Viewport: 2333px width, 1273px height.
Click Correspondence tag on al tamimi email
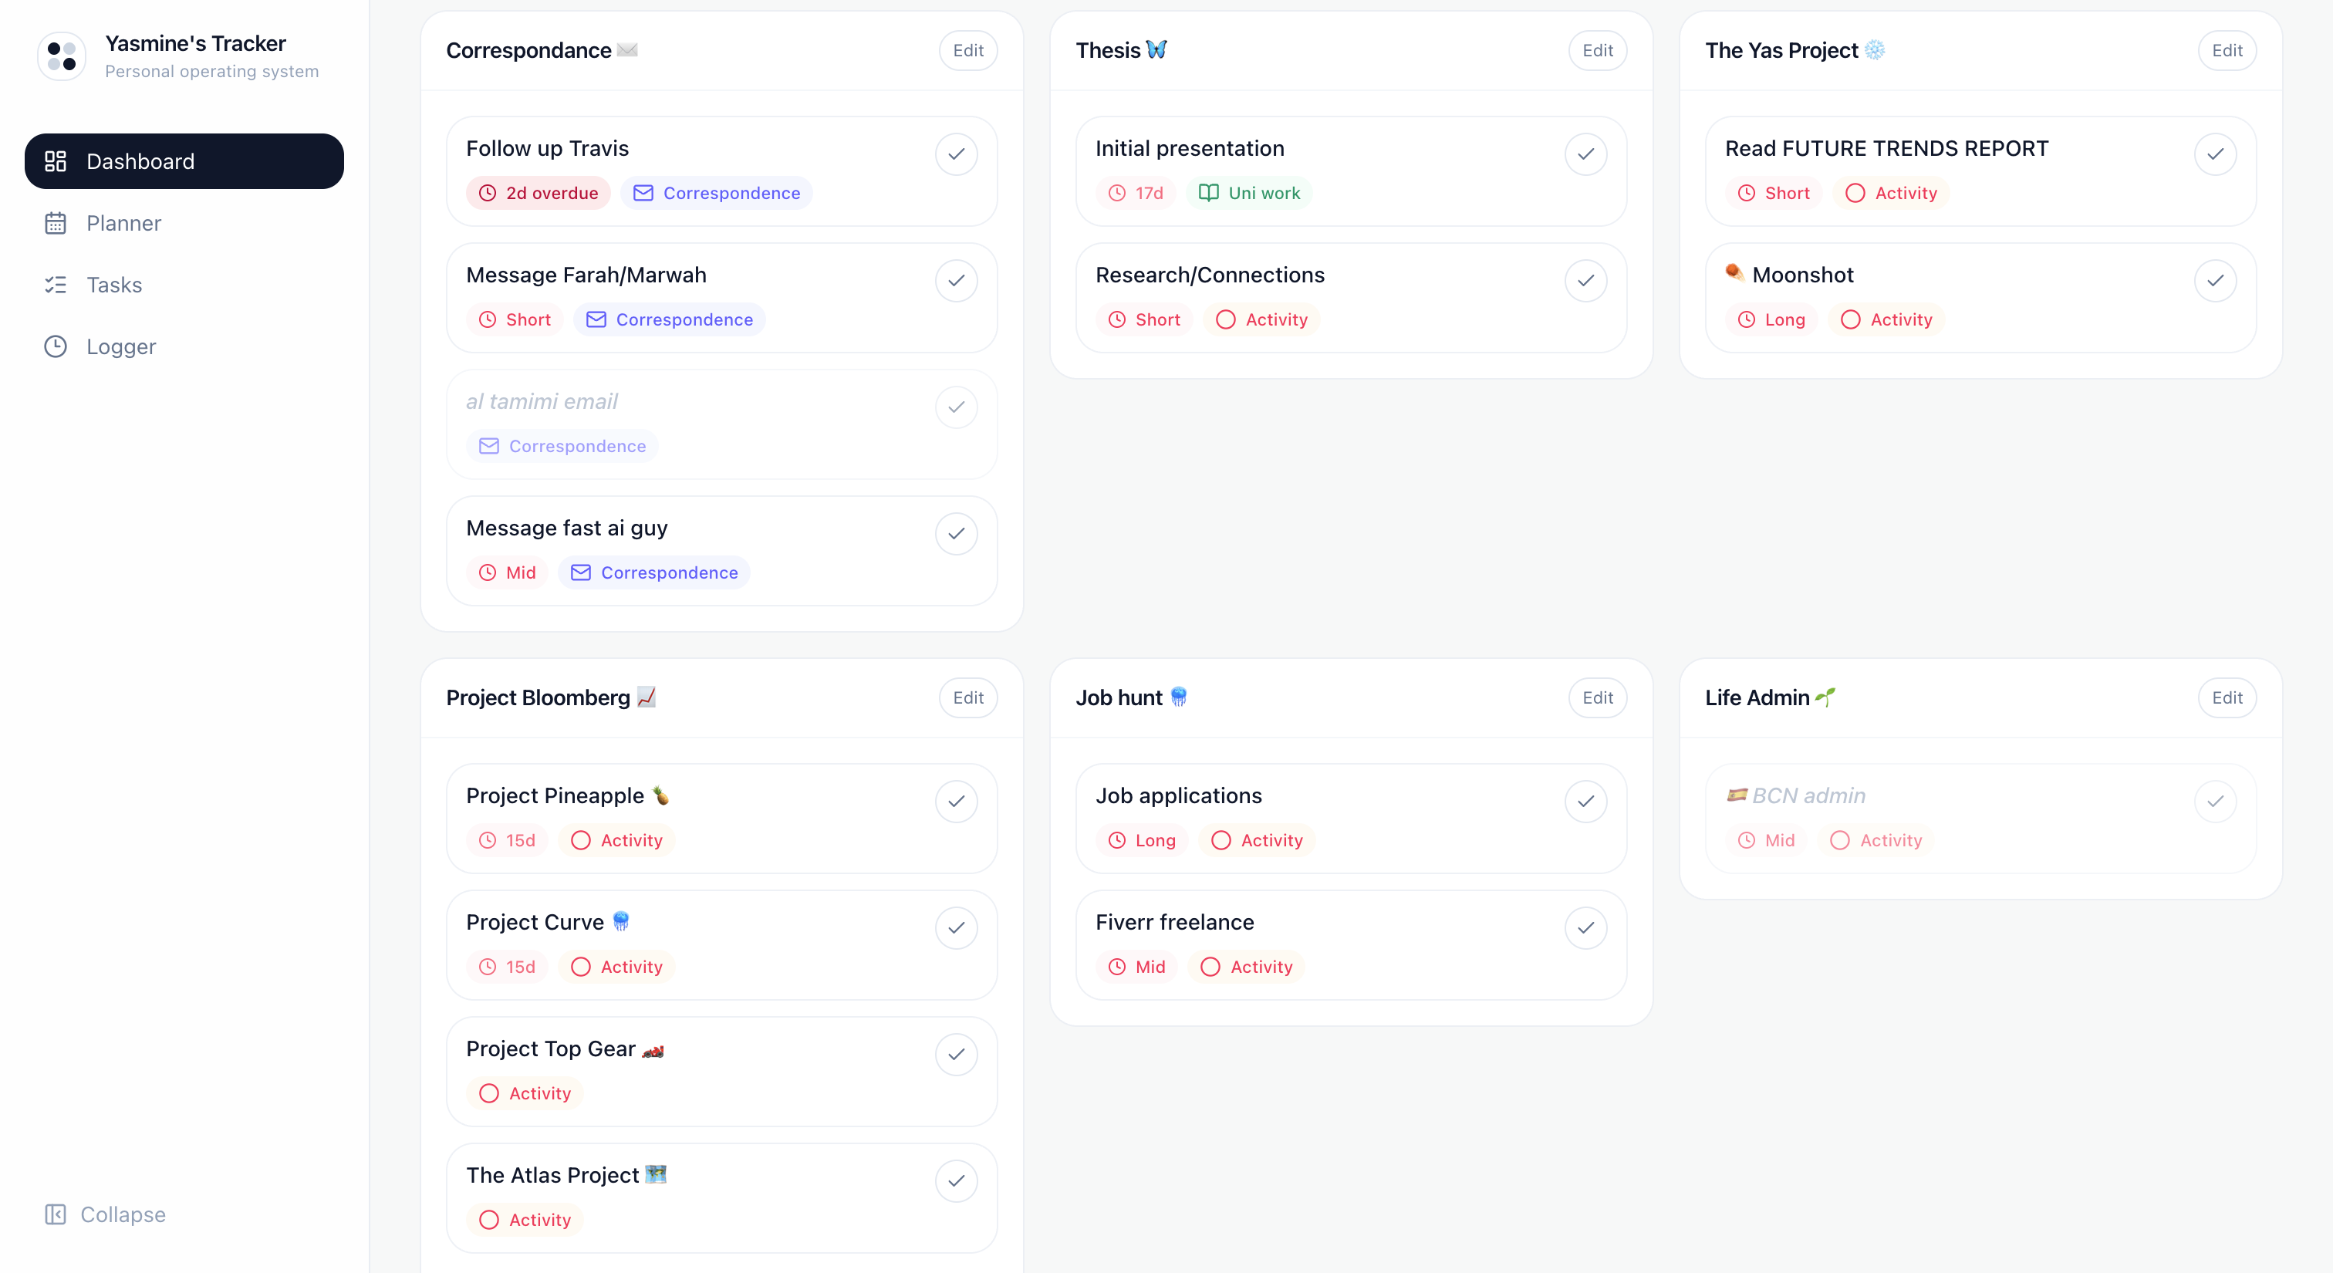tap(562, 447)
